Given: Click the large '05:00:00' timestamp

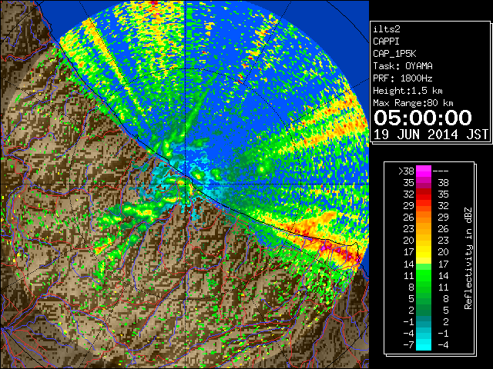Looking at the screenshot, I should [x=423, y=118].
